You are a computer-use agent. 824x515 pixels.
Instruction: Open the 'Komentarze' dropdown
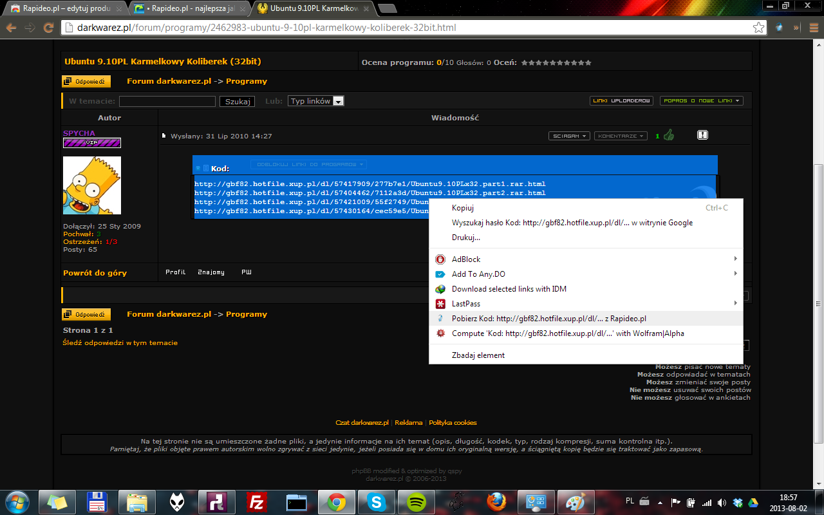(x=620, y=136)
